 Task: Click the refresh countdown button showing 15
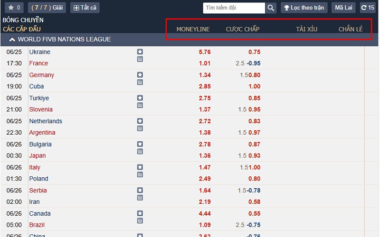(368, 8)
